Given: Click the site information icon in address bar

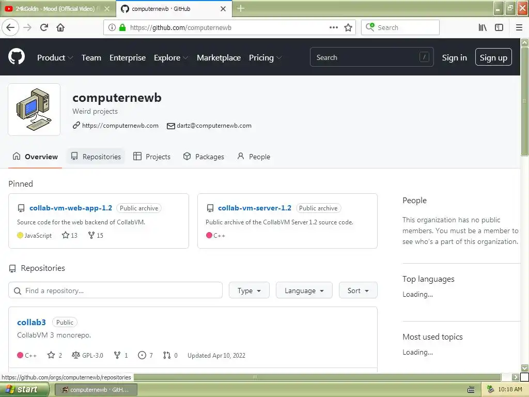Looking at the screenshot, I should [112, 28].
